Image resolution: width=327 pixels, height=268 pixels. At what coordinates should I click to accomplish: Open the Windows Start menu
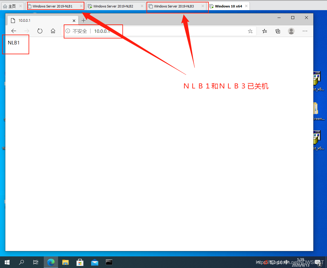(x=7, y=262)
